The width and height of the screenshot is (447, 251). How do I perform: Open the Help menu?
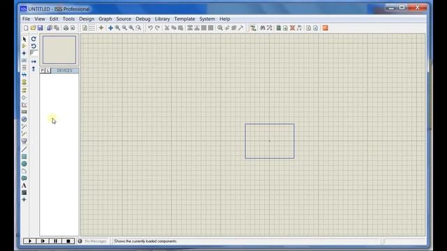tap(225, 19)
